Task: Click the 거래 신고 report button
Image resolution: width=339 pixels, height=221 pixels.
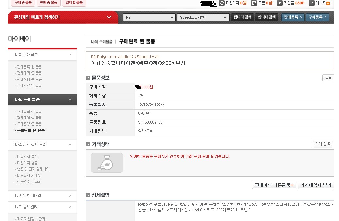Action: [x=323, y=144]
